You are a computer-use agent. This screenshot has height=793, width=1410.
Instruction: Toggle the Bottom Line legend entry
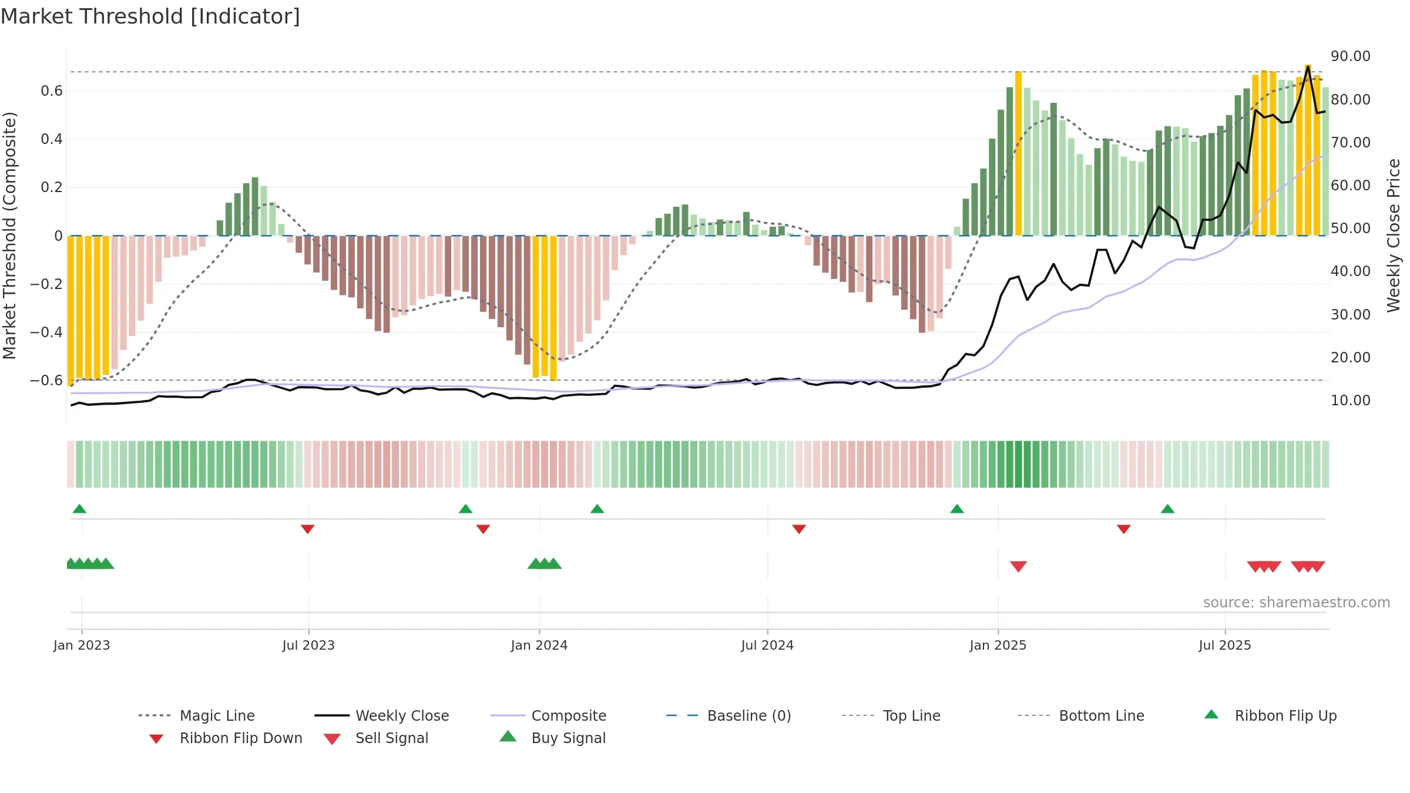tap(1081, 715)
